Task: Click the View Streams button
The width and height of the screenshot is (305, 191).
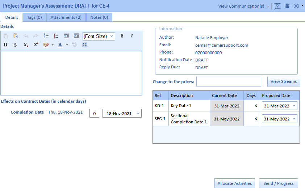Action: (x=284, y=81)
